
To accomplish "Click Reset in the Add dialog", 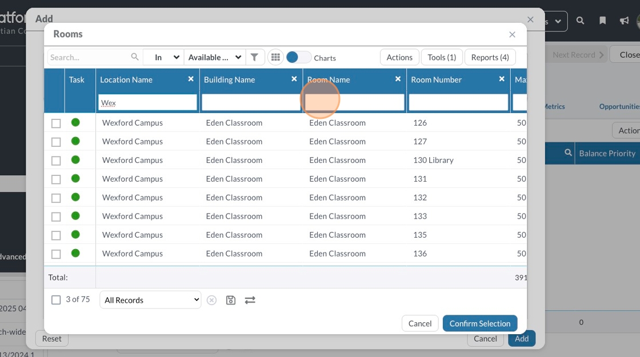I will [52, 339].
